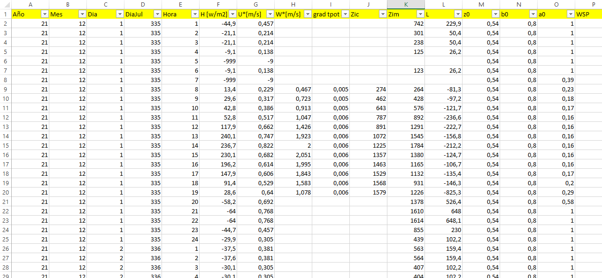Image resolution: width=602 pixels, height=278 pixels.
Task: Click the Zim header cell label
Action: [x=394, y=15]
